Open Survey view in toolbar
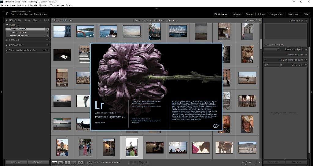The width and height of the screenshot is (313, 166). pos(74,163)
